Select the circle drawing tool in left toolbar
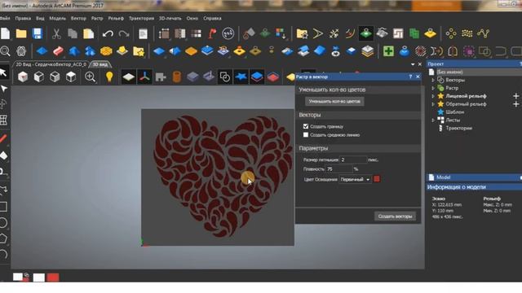This screenshot has width=522, height=293. (x=3, y=222)
